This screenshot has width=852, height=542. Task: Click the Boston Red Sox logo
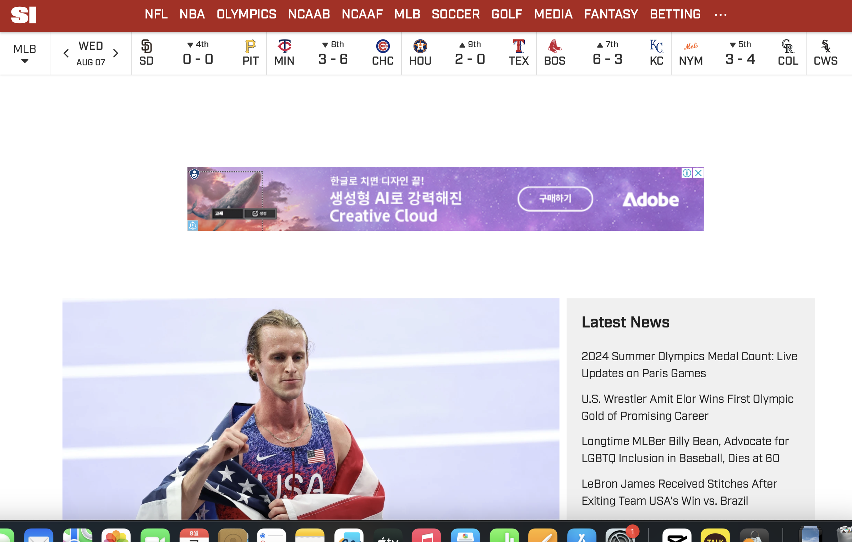point(554,46)
